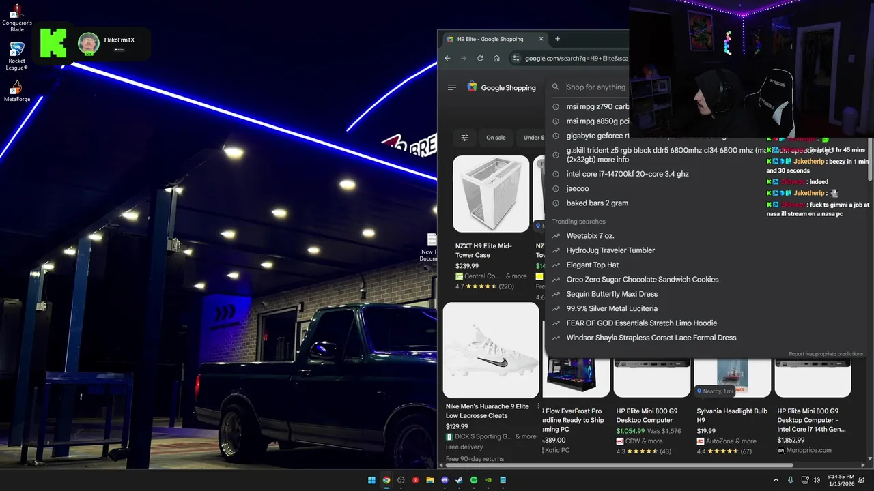Image resolution: width=874 pixels, height=491 pixels.
Task: Click Report inappropriate predictions link
Action: pos(826,354)
